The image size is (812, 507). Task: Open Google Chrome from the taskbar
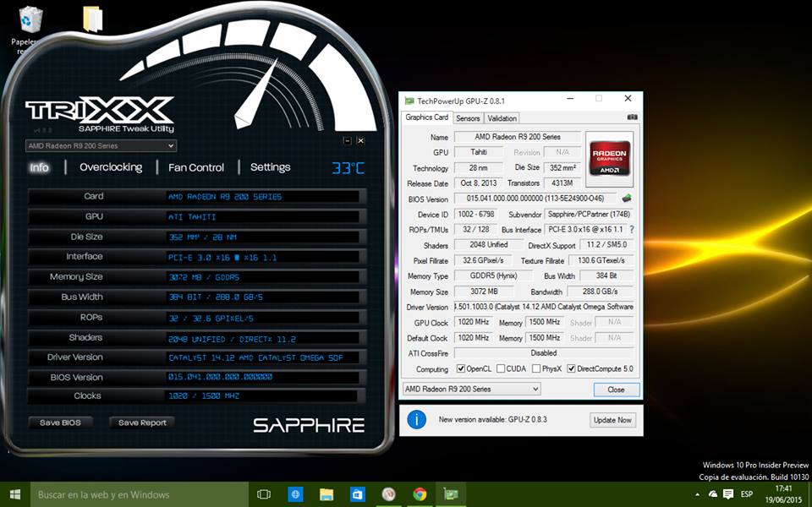coord(420,494)
